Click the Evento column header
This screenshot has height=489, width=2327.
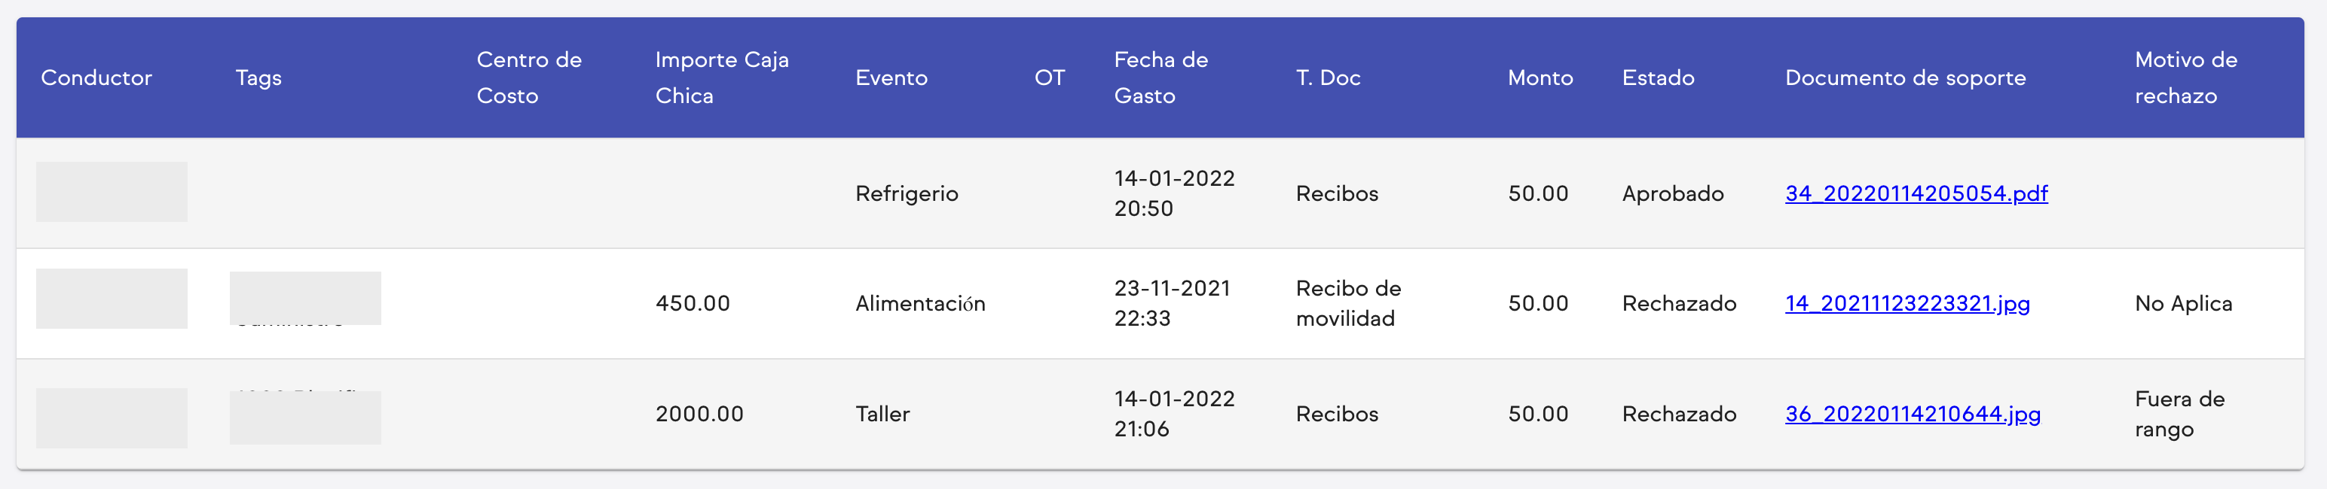point(891,77)
